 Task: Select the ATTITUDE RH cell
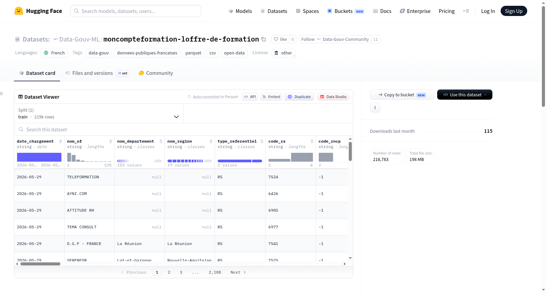click(x=89, y=210)
